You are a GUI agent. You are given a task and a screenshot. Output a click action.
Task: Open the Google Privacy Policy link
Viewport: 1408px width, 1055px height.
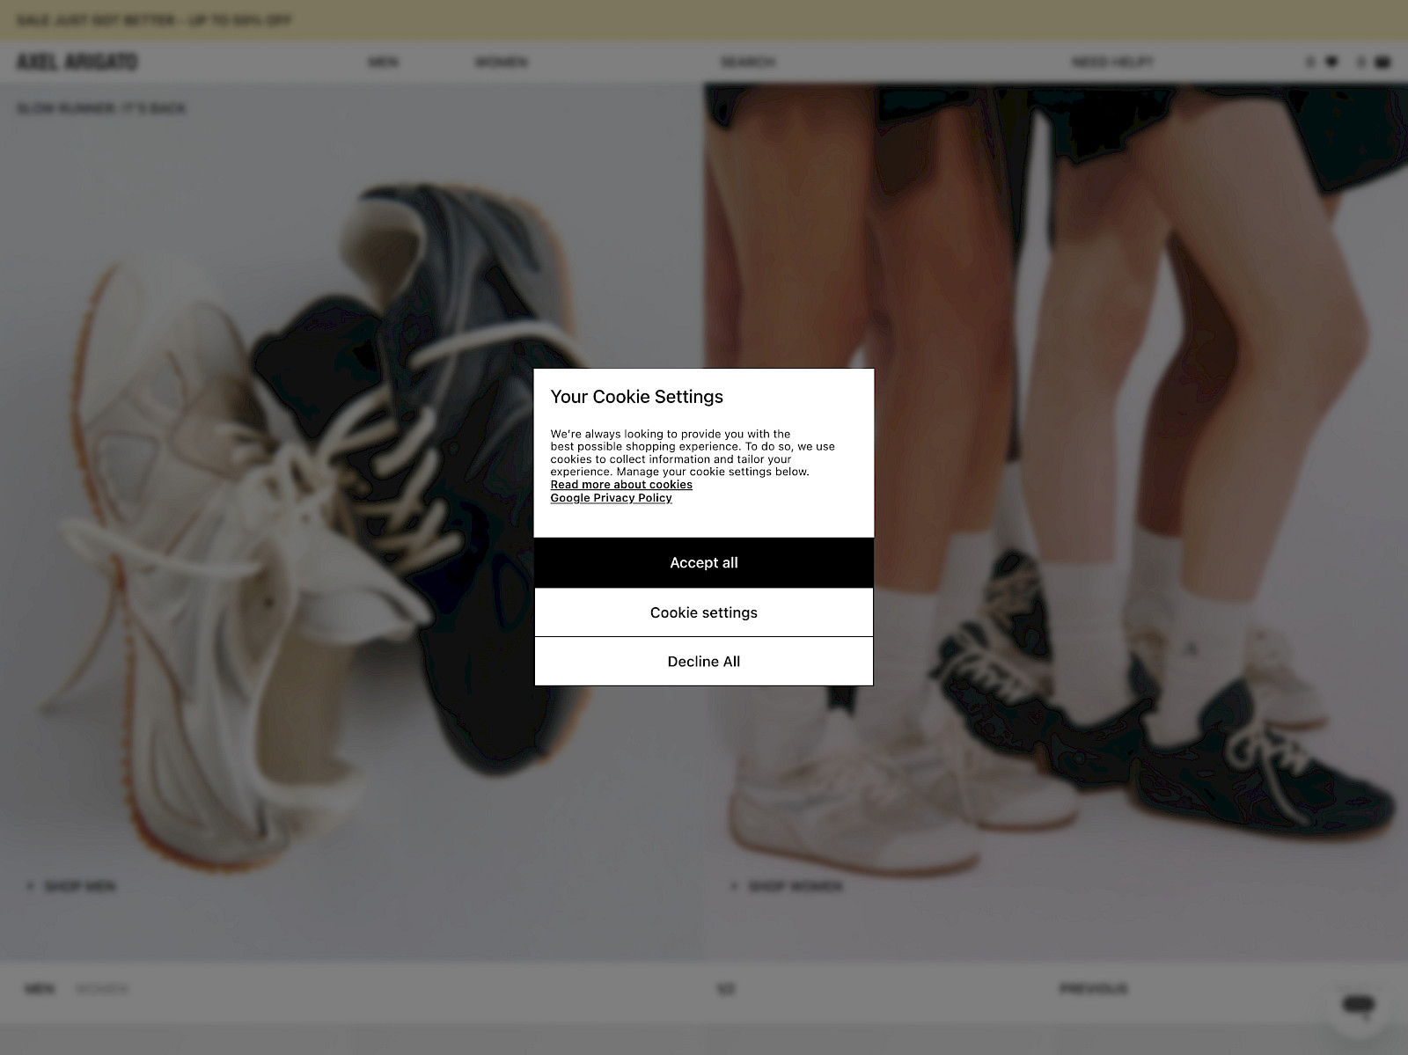click(611, 498)
